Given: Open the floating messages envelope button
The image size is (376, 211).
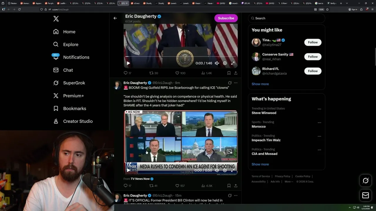Looking at the screenshot, I should tap(365, 195).
